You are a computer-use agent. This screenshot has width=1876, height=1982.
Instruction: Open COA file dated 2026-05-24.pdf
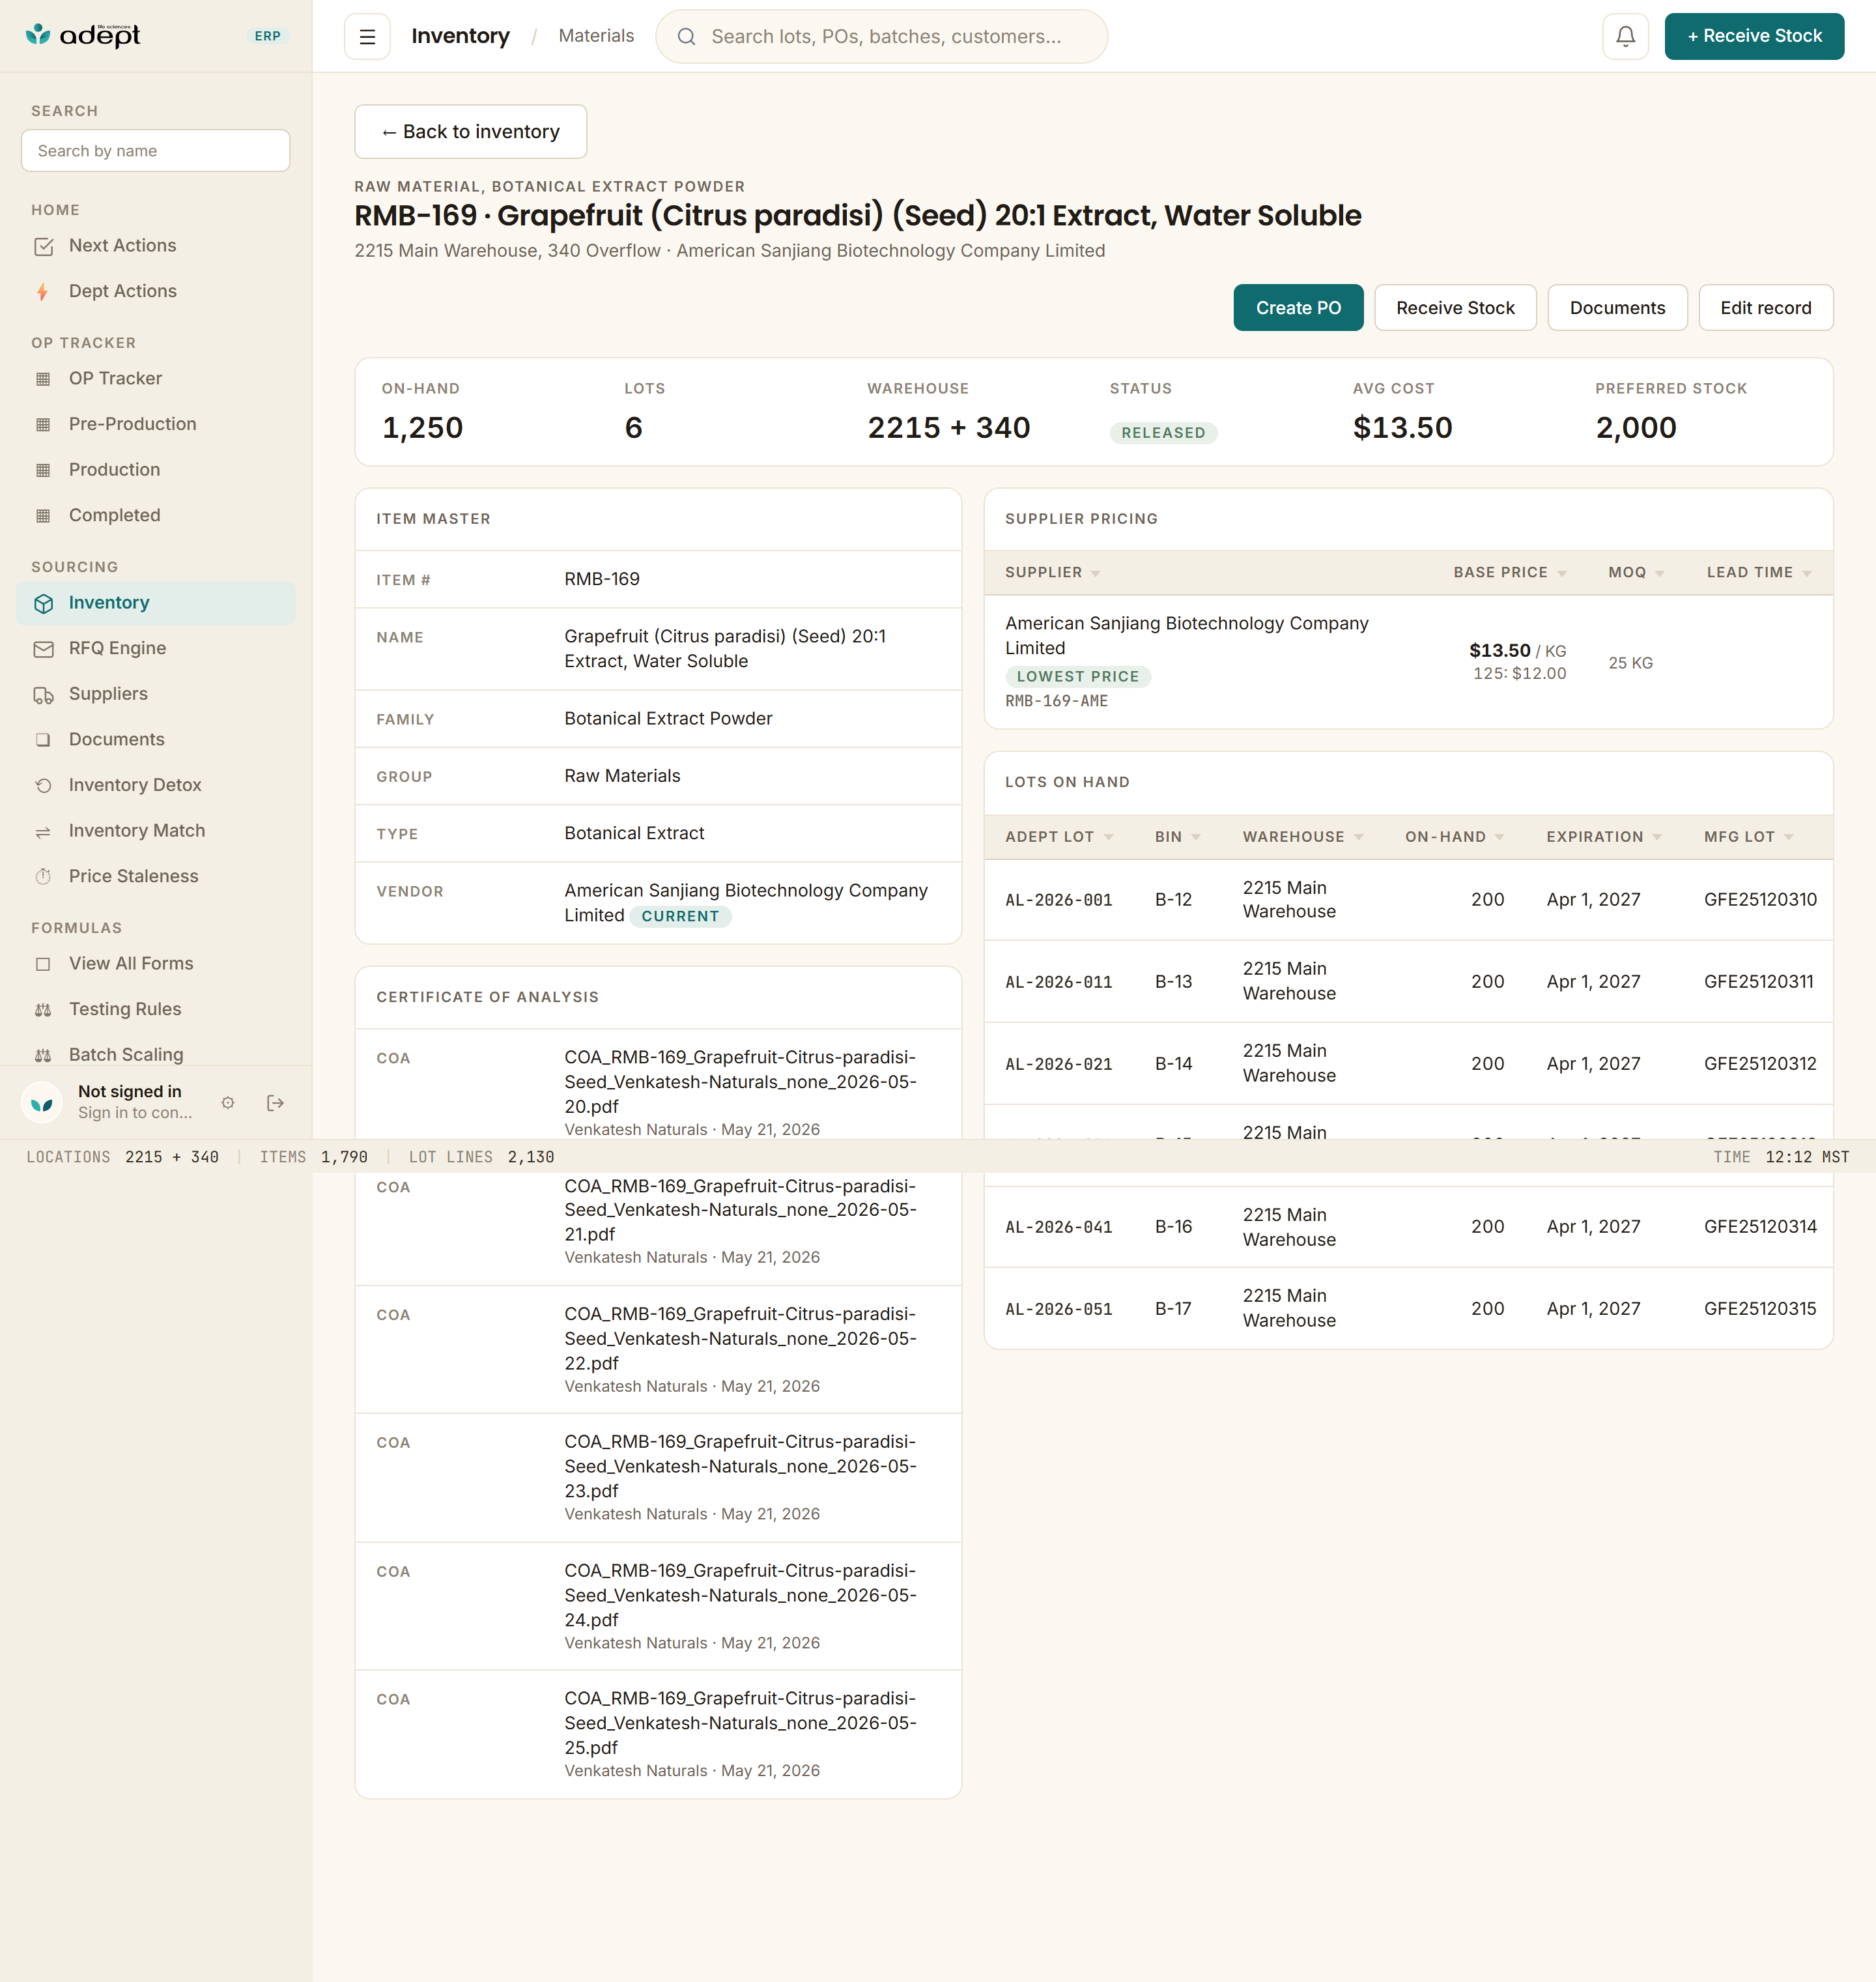pos(740,1596)
